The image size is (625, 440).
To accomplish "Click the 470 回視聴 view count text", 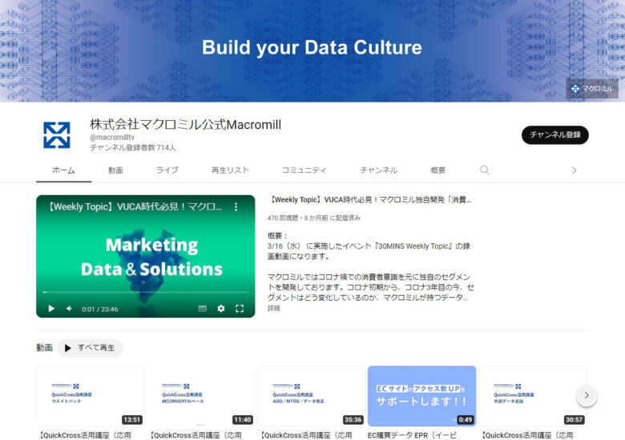I will 283,218.
